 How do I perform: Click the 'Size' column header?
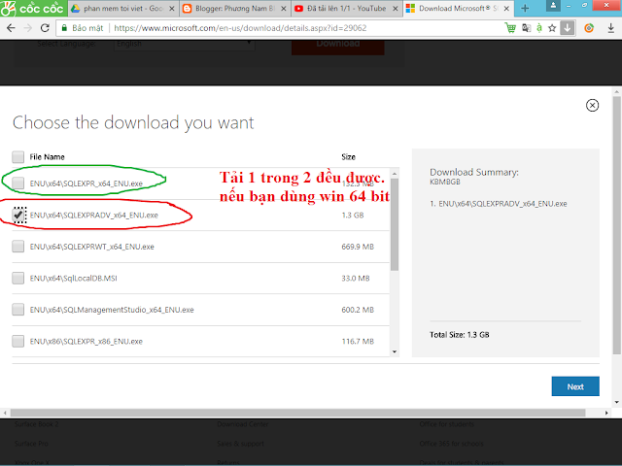pyautogui.click(x=348, y=157)
